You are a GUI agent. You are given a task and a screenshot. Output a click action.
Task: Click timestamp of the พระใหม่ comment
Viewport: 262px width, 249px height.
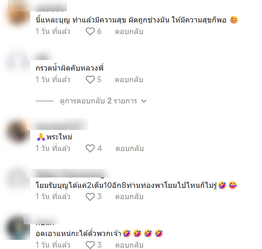tap(53, 148)
